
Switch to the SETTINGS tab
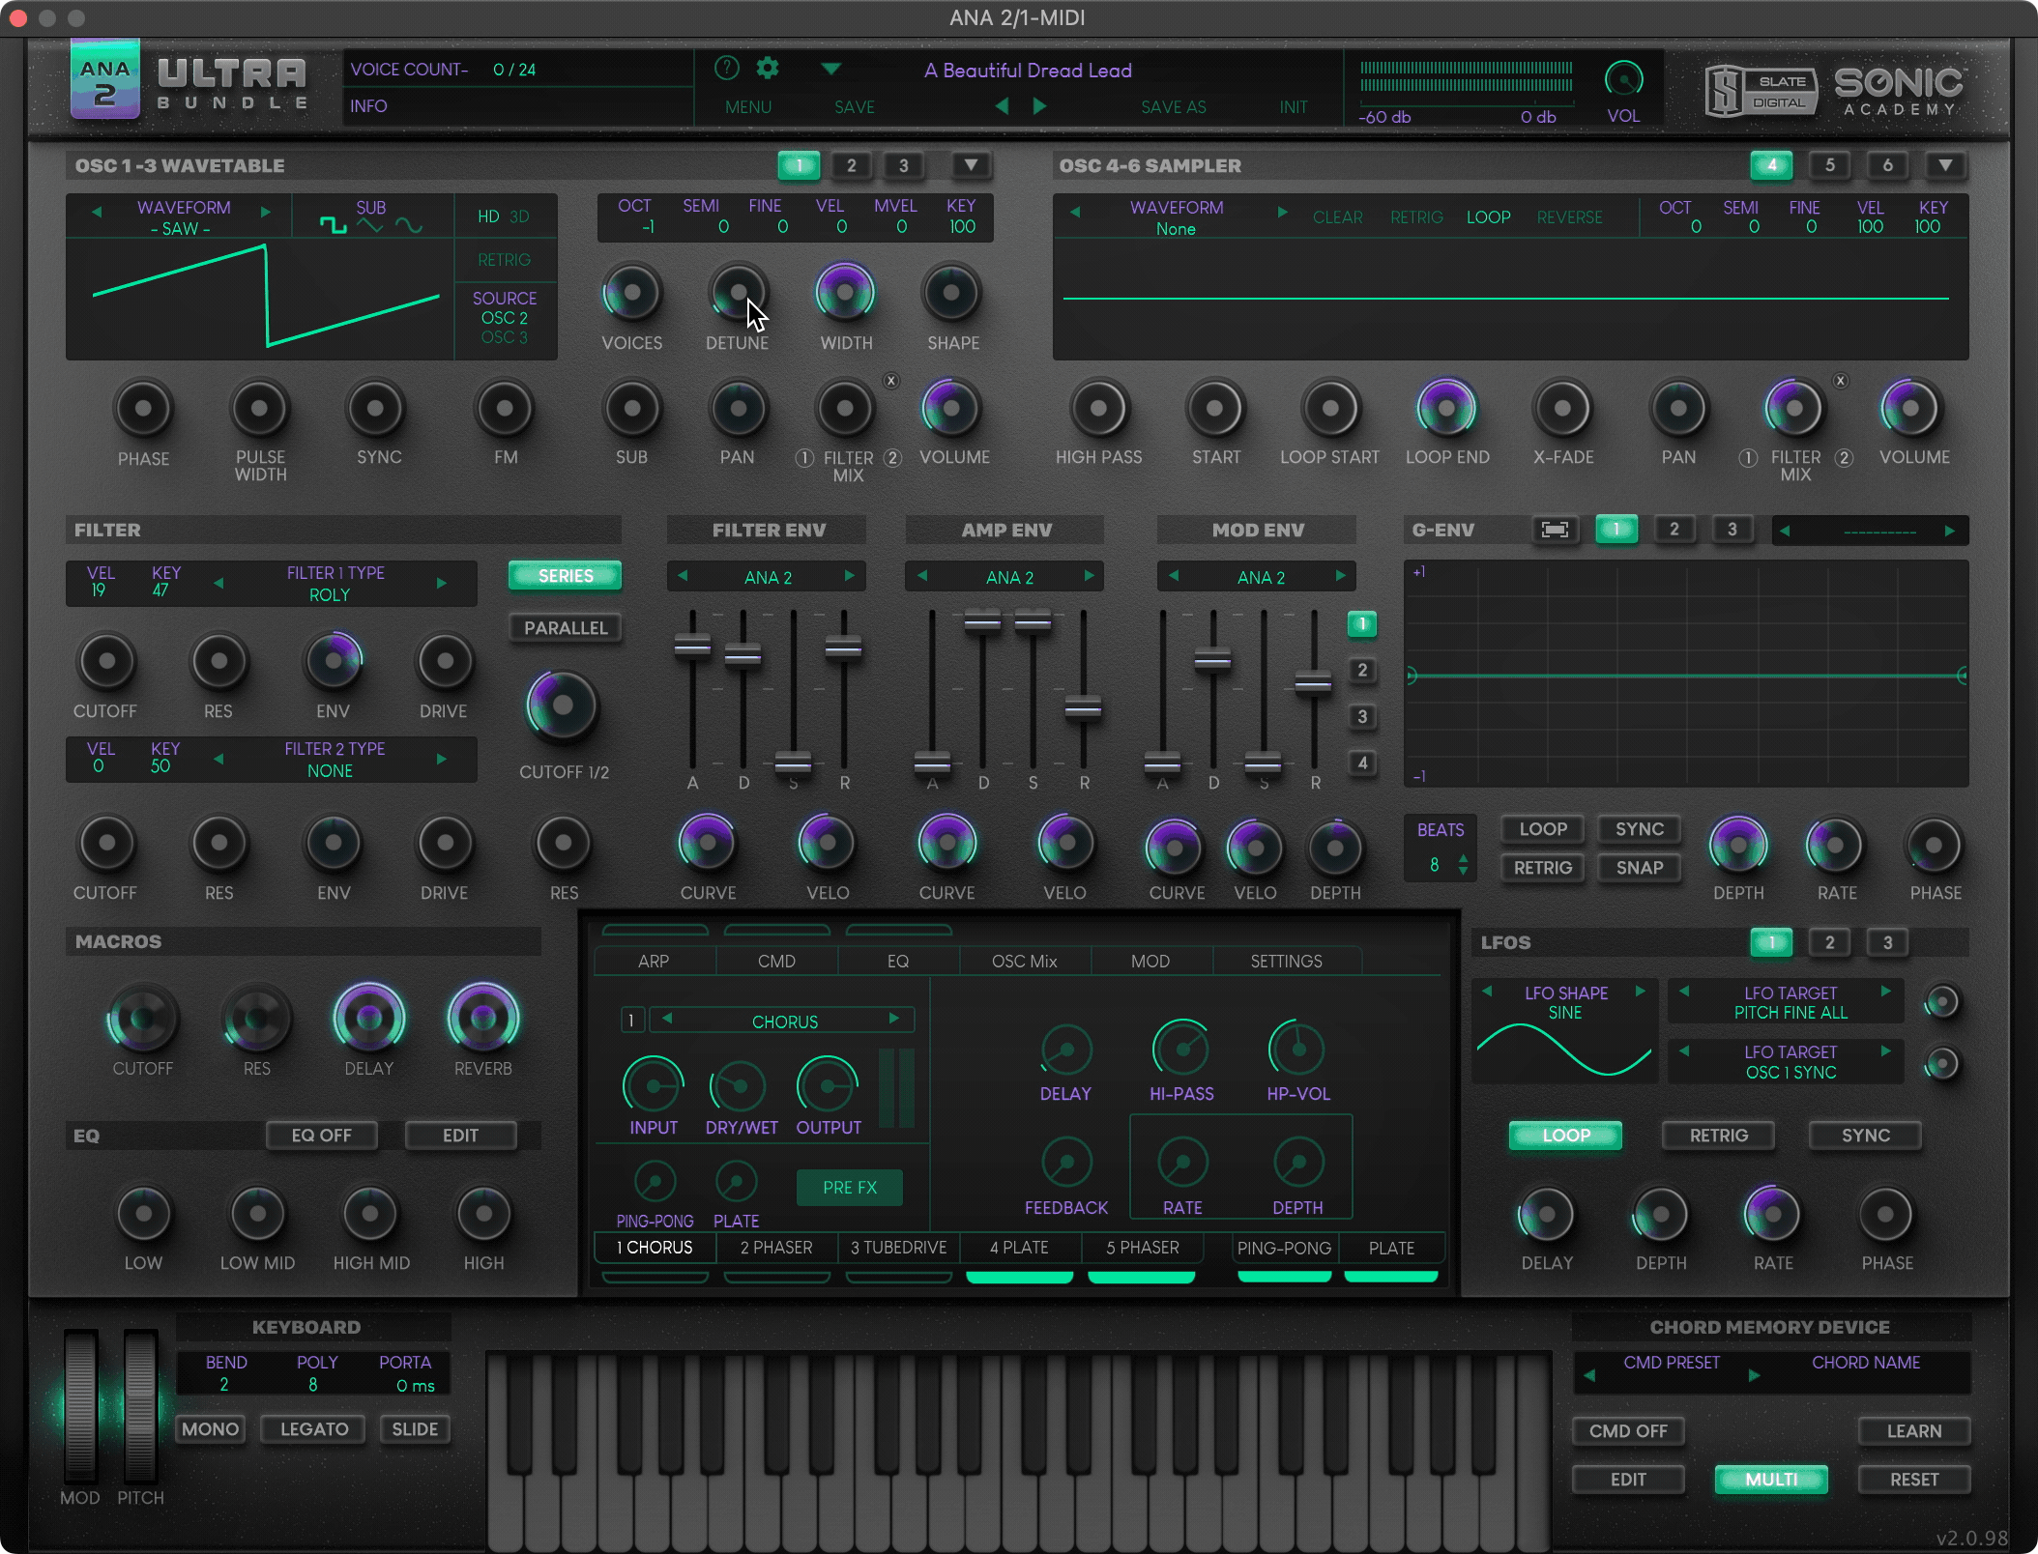[x=1286, y=961]
